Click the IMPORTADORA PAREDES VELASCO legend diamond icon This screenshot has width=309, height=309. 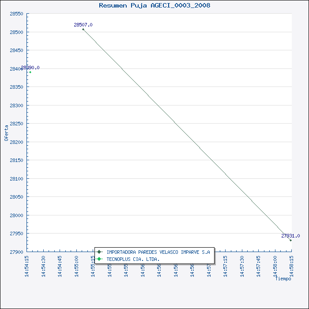(99, 252)
